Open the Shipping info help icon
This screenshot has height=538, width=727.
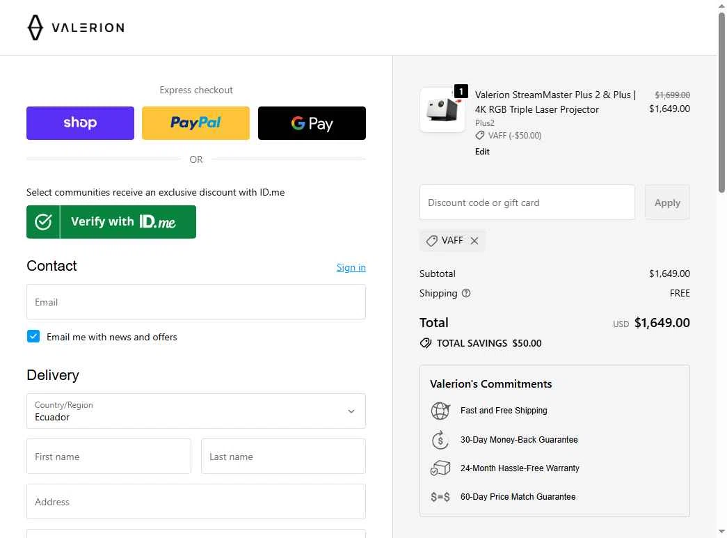point(466,293)
